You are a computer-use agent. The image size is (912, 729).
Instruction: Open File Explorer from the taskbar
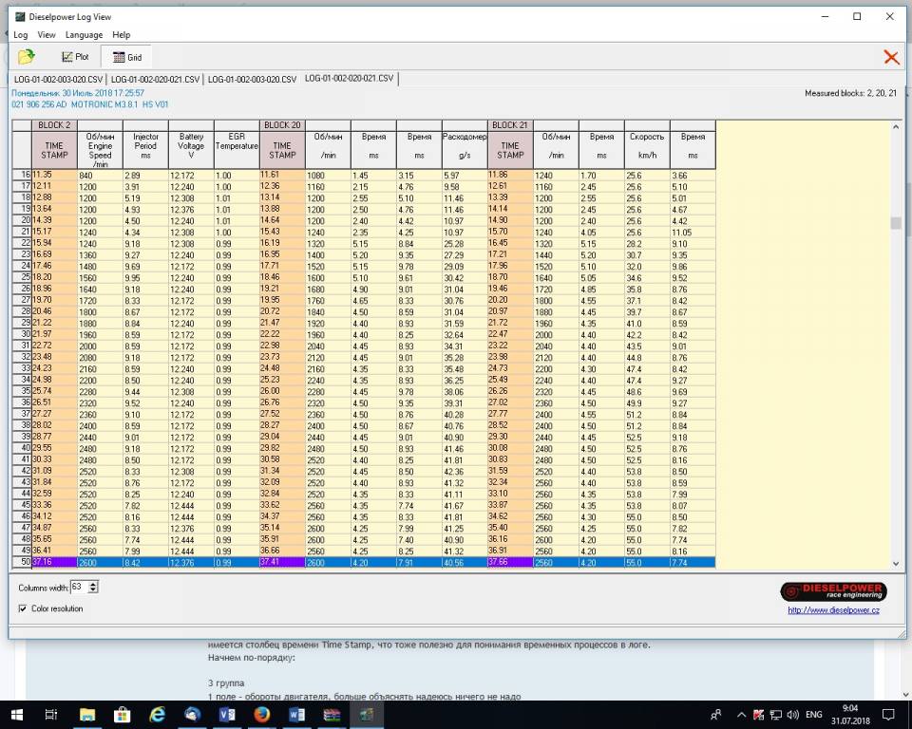point(87,714)
